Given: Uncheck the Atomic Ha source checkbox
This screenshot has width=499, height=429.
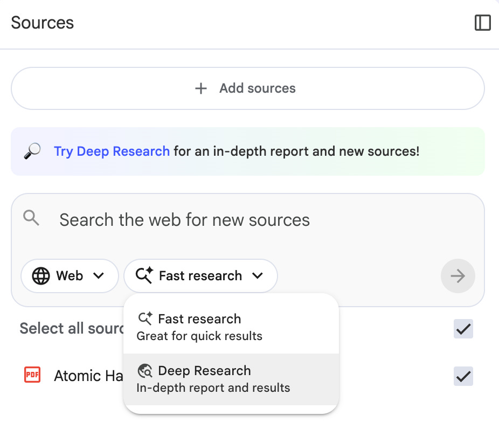Looking at the screenshot, I should click(x=463, y=376).
